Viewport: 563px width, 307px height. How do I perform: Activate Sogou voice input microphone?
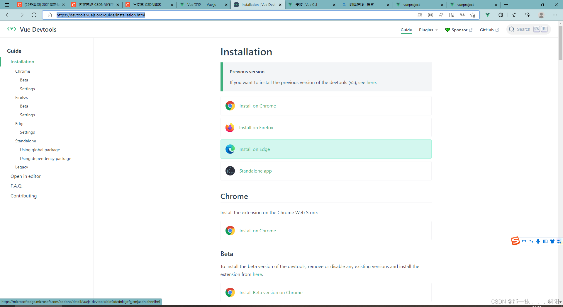pos(538,241)
